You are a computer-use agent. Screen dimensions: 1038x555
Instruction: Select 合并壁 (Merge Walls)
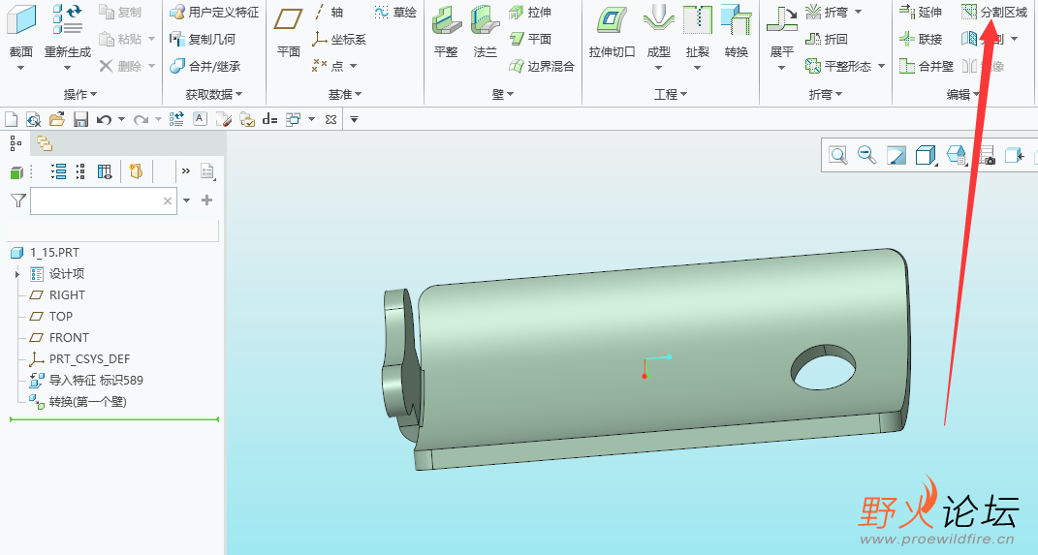[927, 66]
